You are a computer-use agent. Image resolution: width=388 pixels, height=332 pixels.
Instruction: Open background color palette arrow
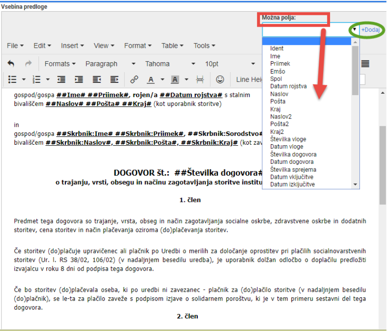(x=187, y=80)
